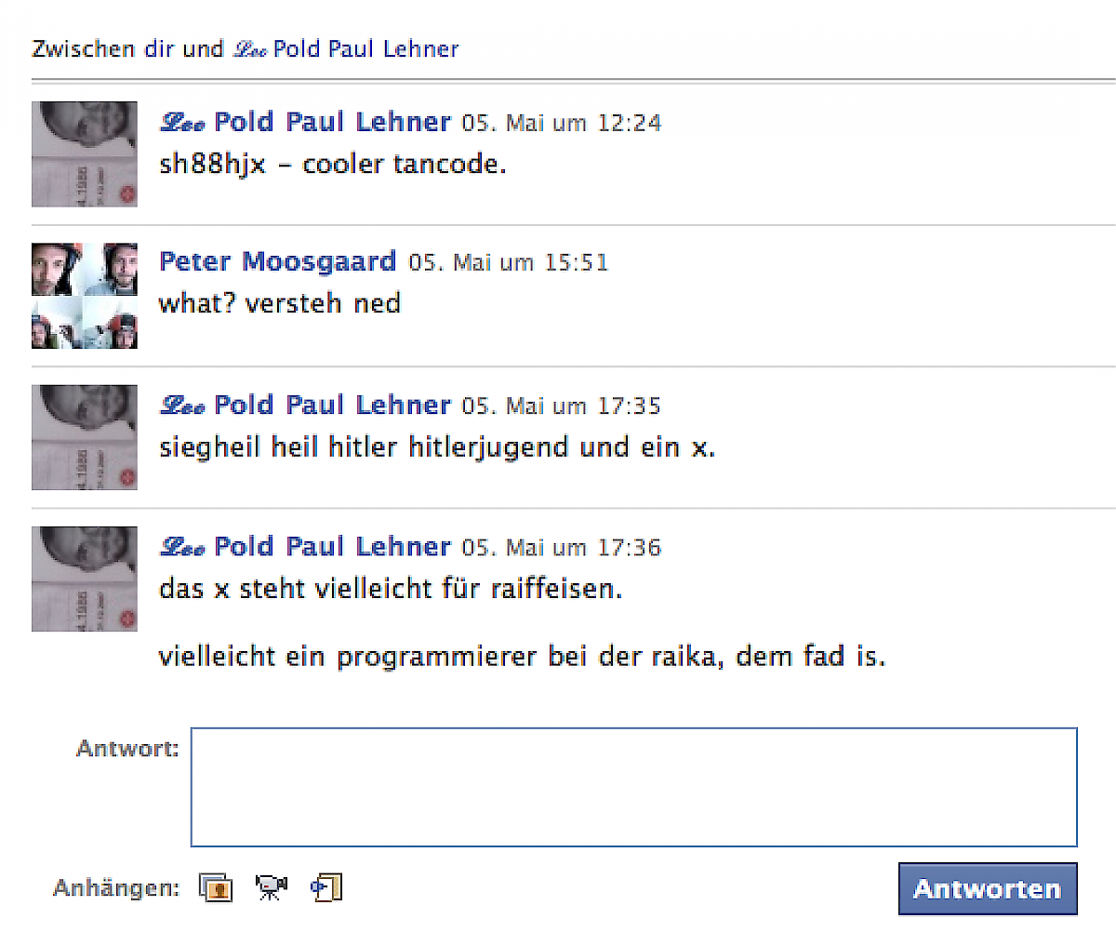
Task: Click message text 'sh88hjx – cooler tancode.'
Action: [333, 166]
